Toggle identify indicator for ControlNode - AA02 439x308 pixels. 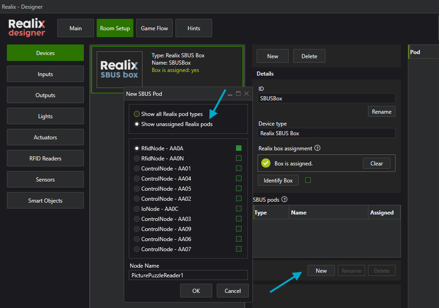pyautogui.click(x=239, y=198)
